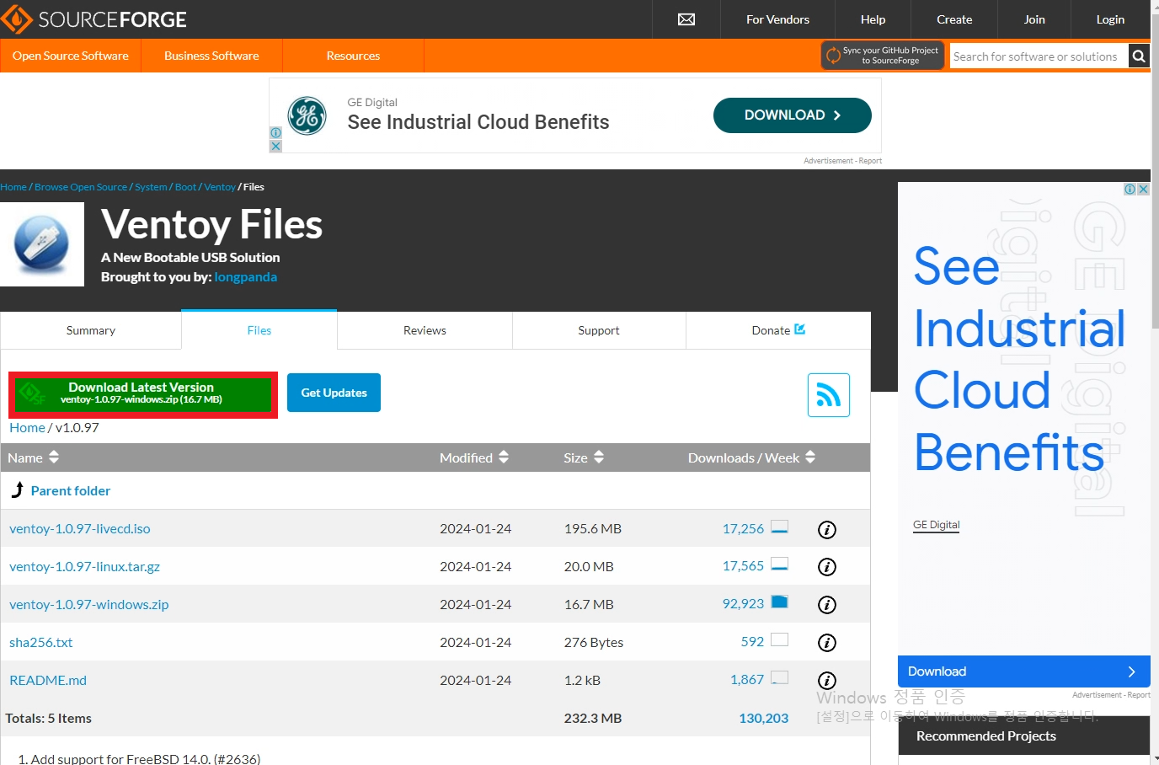Screen dimensions: 1159x765
Task: Open ventoy-1.0.97-linux.tar.gz file link
Action: coord(84,567)
